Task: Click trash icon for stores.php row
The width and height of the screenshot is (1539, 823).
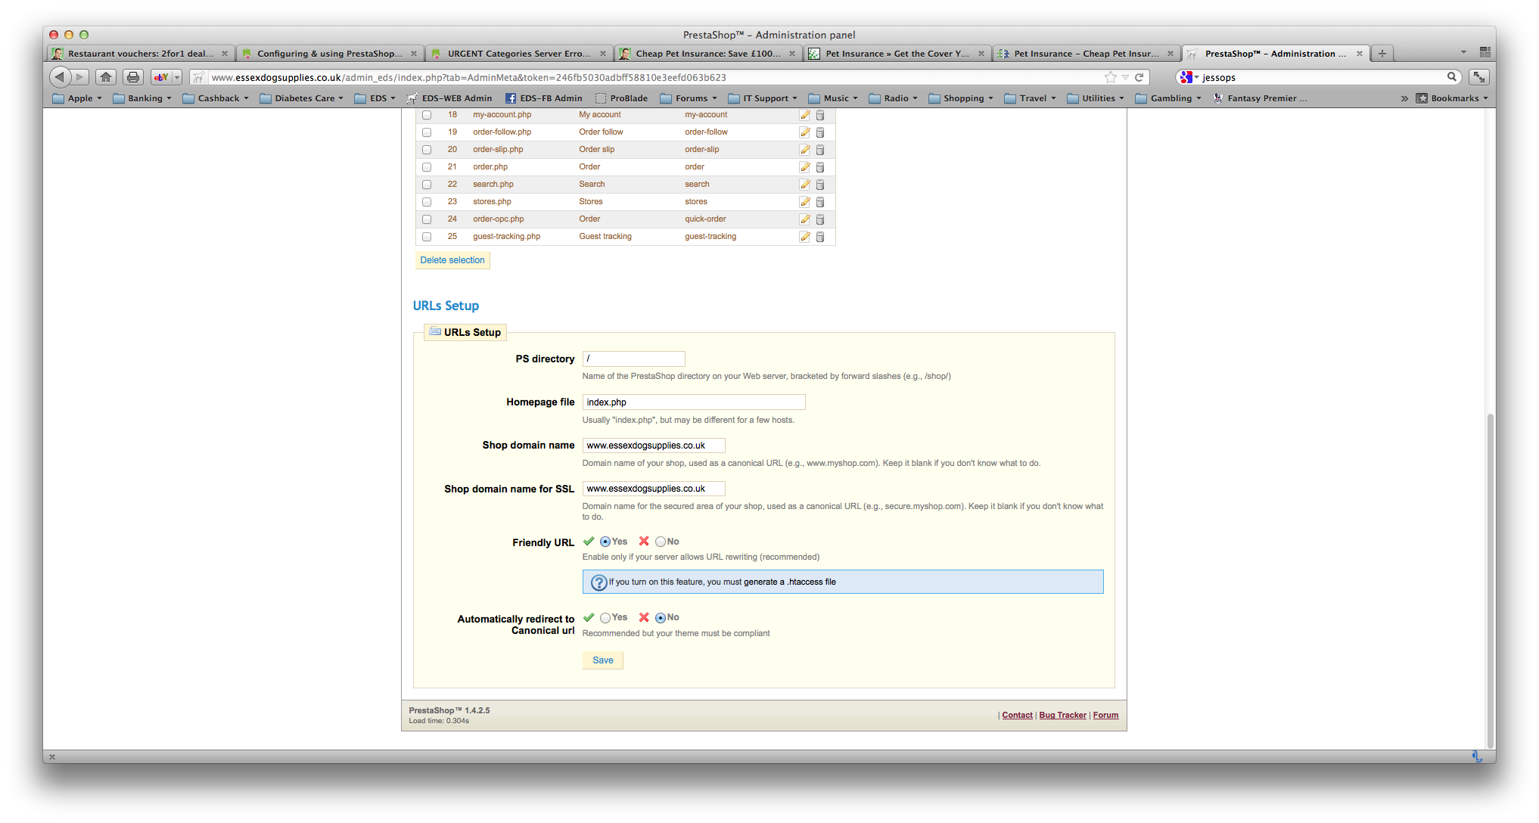Action: [x=819, y=202]
